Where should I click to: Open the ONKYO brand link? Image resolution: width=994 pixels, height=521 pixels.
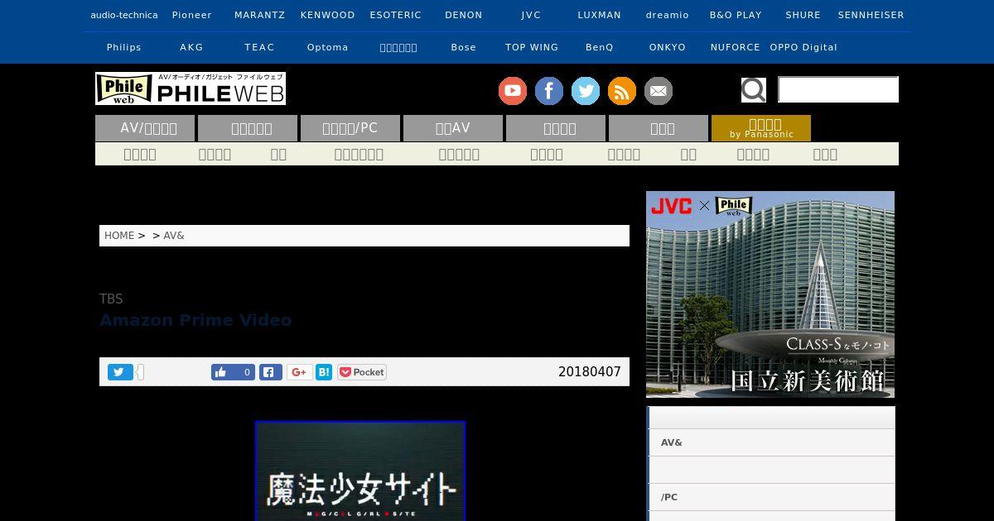pyautogui.click(x=668, y=47)
